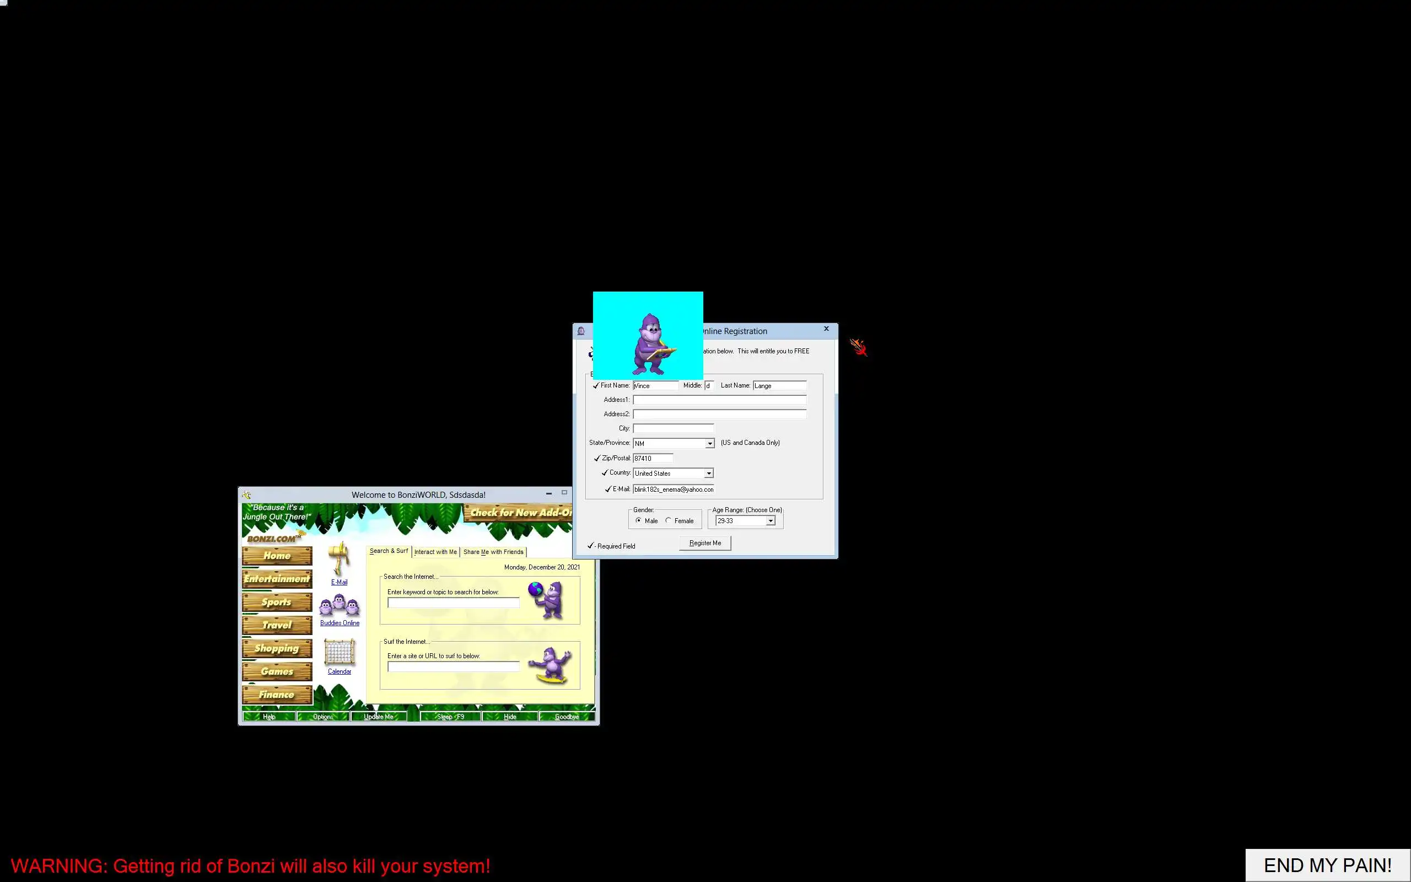Switch to Interact with Me tab
This screenshot has width=1411, height=882.
[x=435, y=552]
